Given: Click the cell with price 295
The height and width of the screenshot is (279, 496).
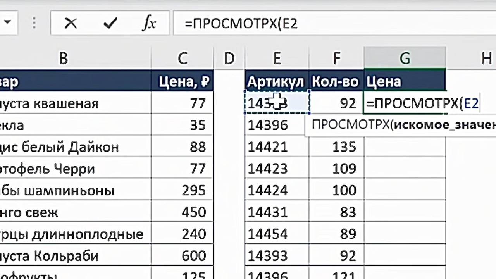Looking at the screenshot, I should 182,190.
